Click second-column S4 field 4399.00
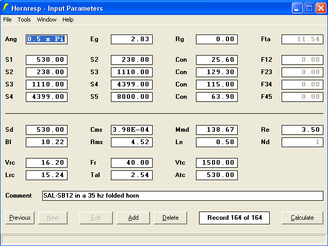The image size is (328, 246). 132,84
